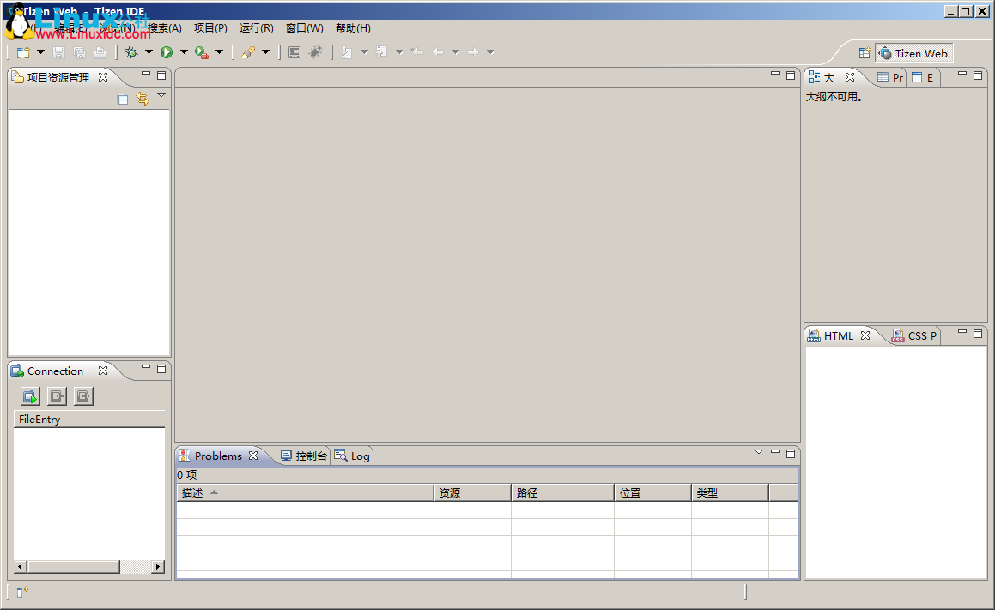995x610 pixels.
Task: Click the New wizard icon in the toolbar
Action: click(x=23, y=52)
